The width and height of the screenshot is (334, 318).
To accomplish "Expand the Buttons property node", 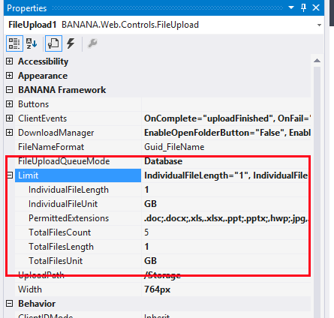I will coord(9,103).
